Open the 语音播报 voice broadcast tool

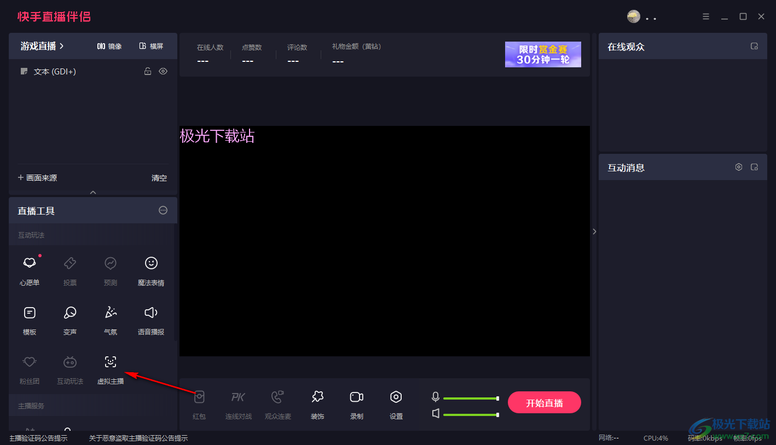point(151,320)
